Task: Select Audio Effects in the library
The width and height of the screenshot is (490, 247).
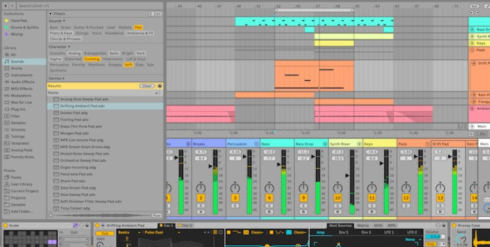Action: tap(23, 82)
